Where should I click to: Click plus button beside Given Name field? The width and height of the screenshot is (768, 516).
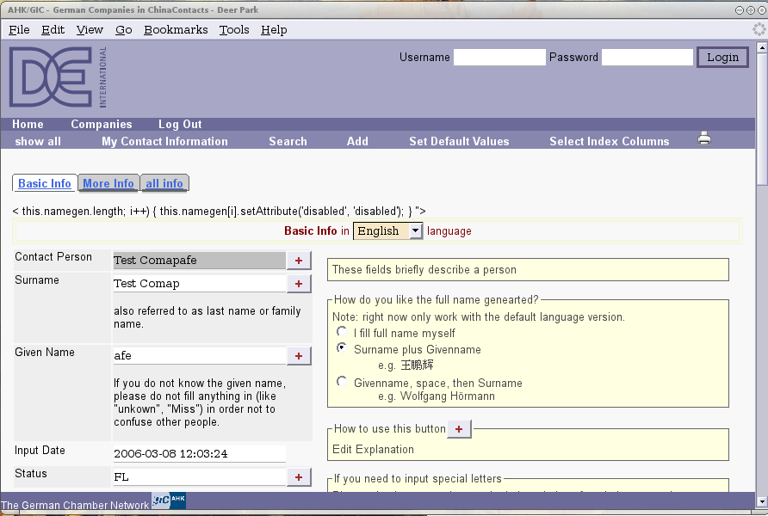(299, 356)
